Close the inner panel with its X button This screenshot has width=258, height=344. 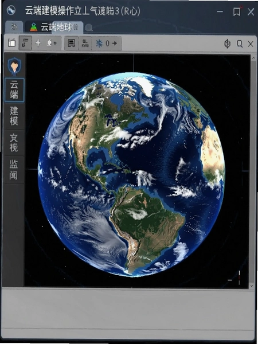[251, 44]
